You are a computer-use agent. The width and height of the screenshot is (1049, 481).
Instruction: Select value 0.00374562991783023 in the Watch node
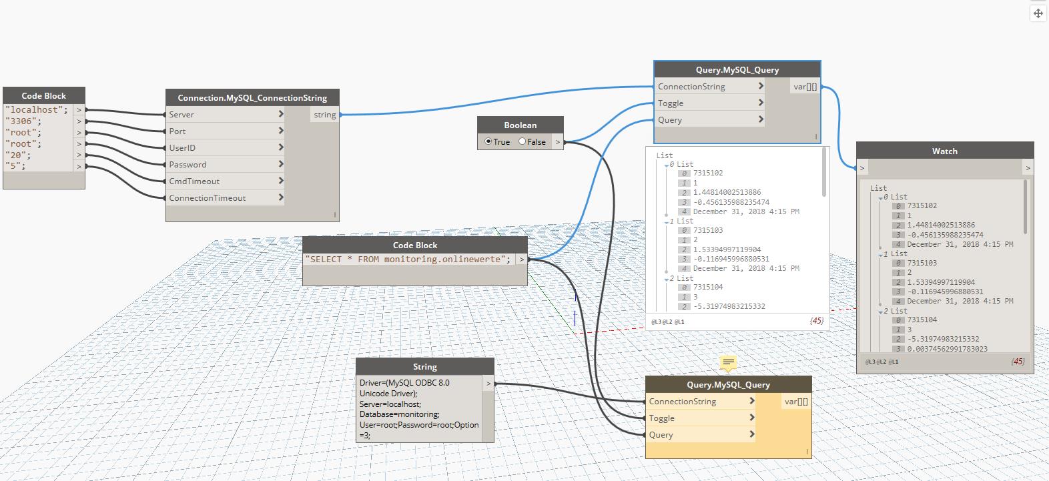948,349
